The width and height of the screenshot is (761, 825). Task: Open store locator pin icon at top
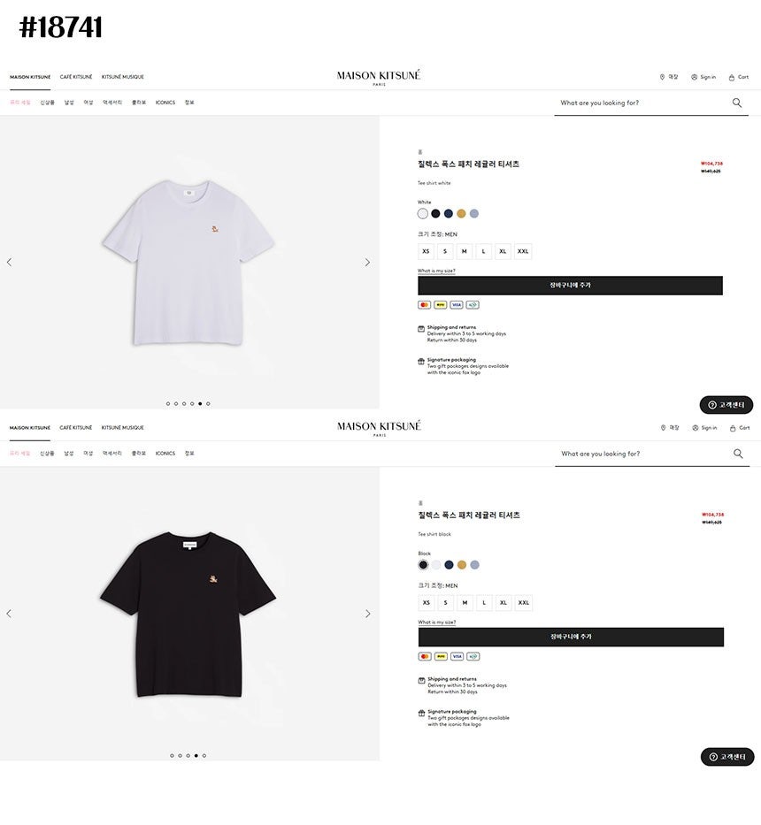coord(662,77)
